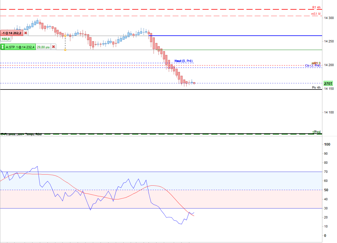Screen dimensions: 337x243
Task: Select the A:STP 1 @ 14 232,4 label
Action: coord(20,47)
